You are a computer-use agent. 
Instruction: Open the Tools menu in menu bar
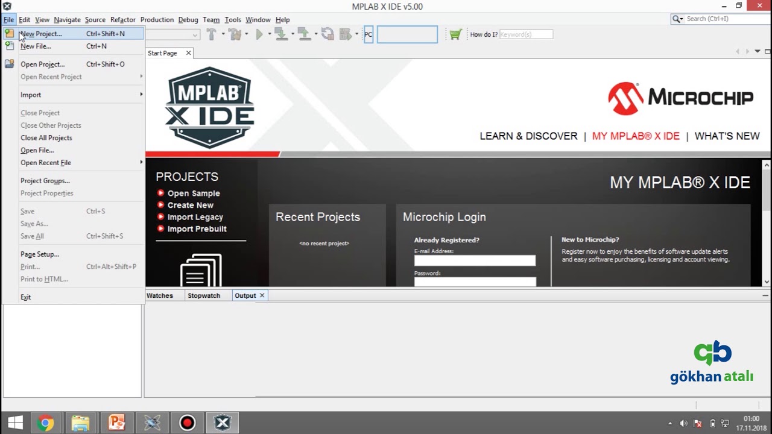[233, 20]
